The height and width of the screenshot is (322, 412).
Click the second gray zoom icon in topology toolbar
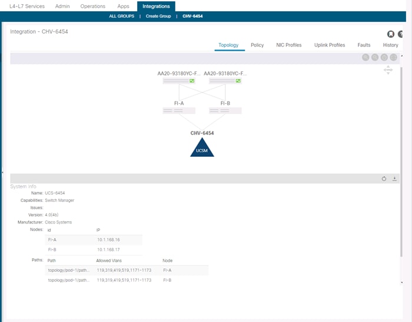375,57
